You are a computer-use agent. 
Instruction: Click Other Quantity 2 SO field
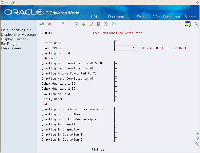click(116, 89)
